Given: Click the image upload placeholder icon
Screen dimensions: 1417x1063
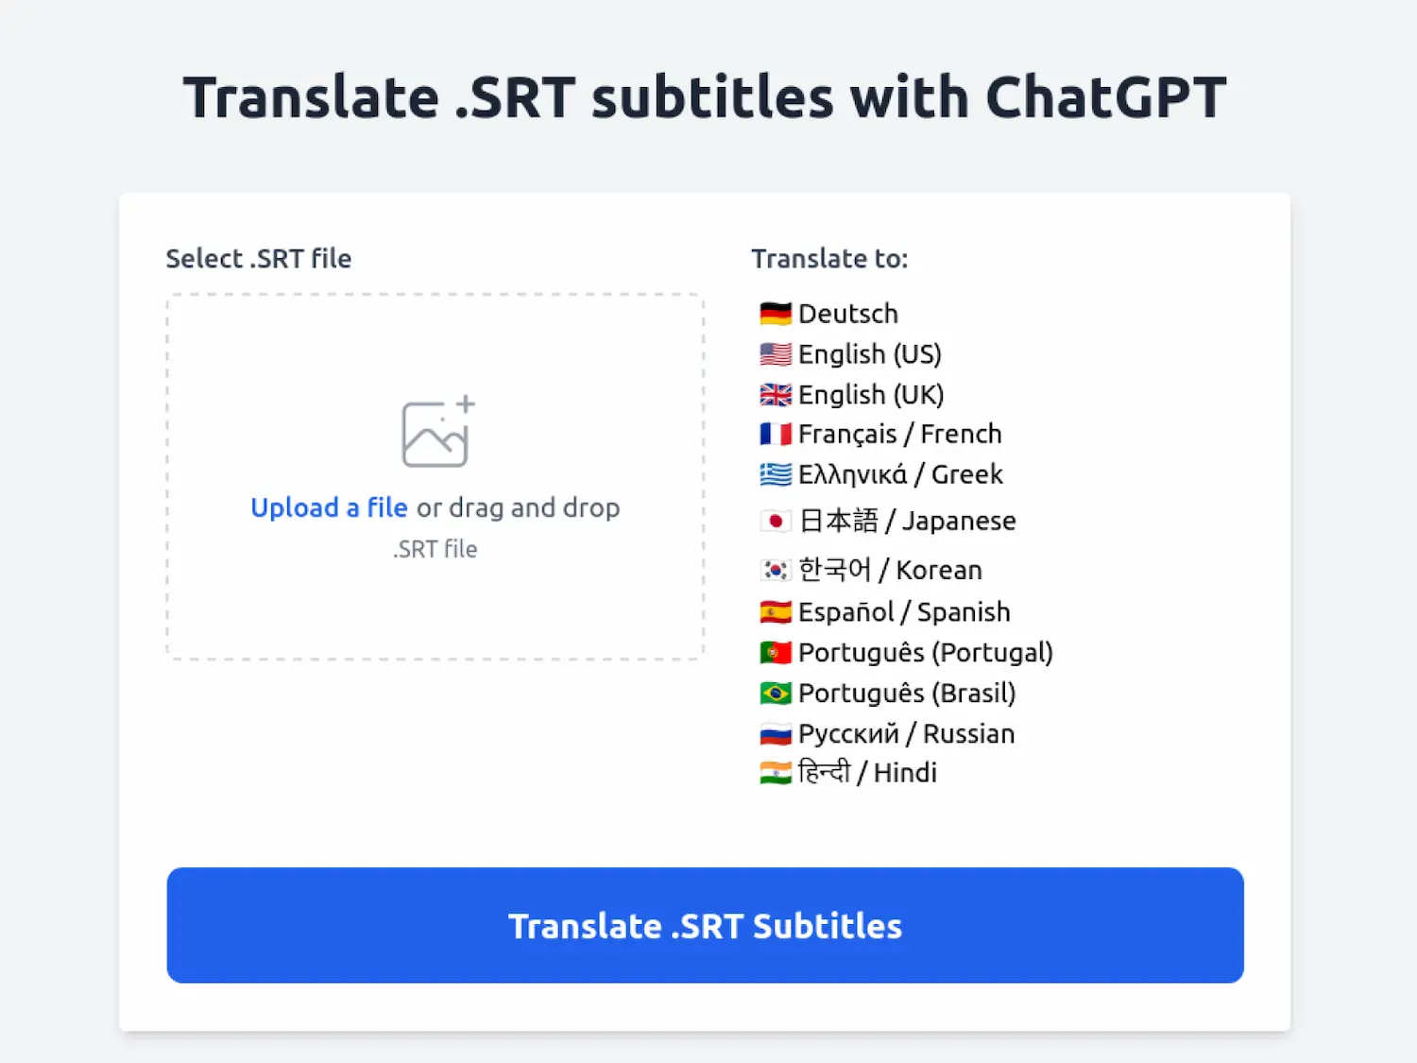Looking at the screenshot, I should pos(435,433).
